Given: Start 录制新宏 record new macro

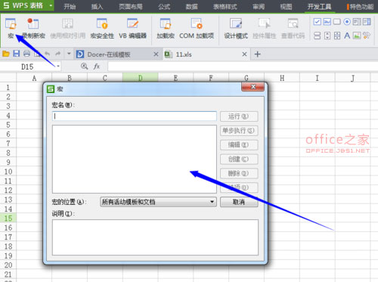Looking at the screenshot, I should [x=33, y=29].
